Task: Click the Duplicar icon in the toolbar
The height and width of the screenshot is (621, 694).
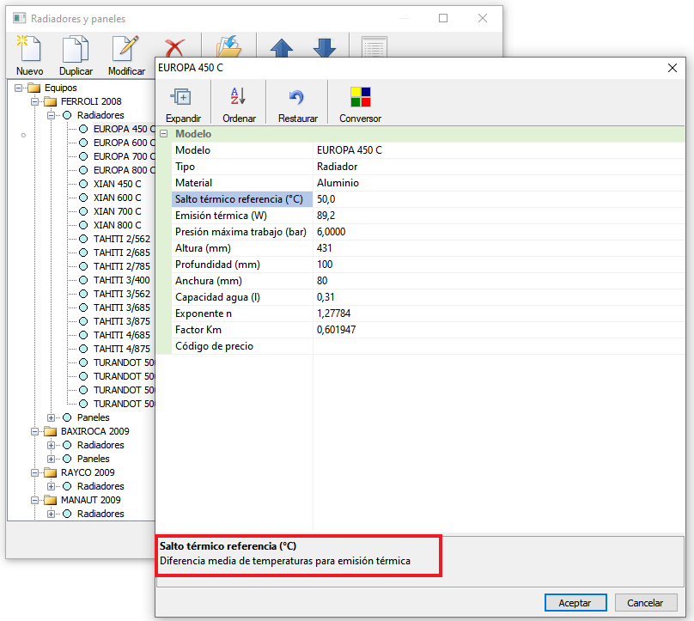Action: [x=76, y=50]
